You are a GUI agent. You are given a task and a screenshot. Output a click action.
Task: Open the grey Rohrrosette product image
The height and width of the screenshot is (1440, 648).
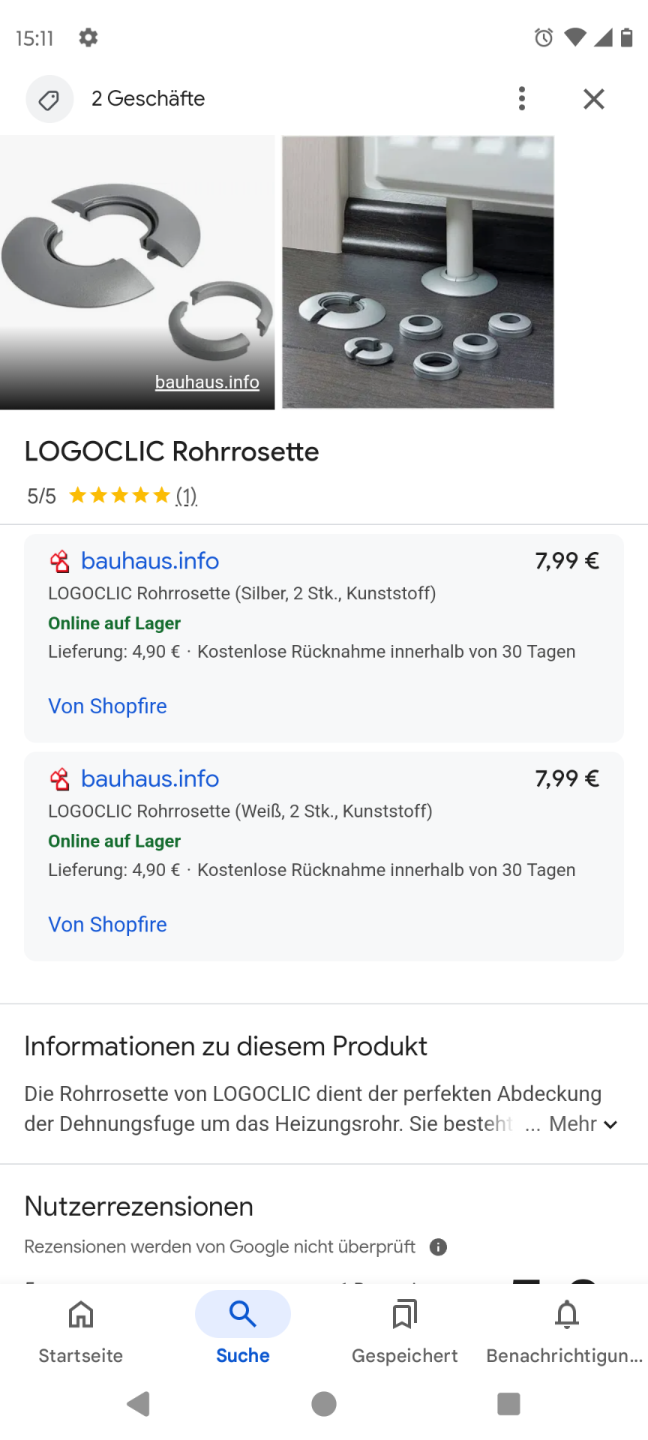click(137, 262)
